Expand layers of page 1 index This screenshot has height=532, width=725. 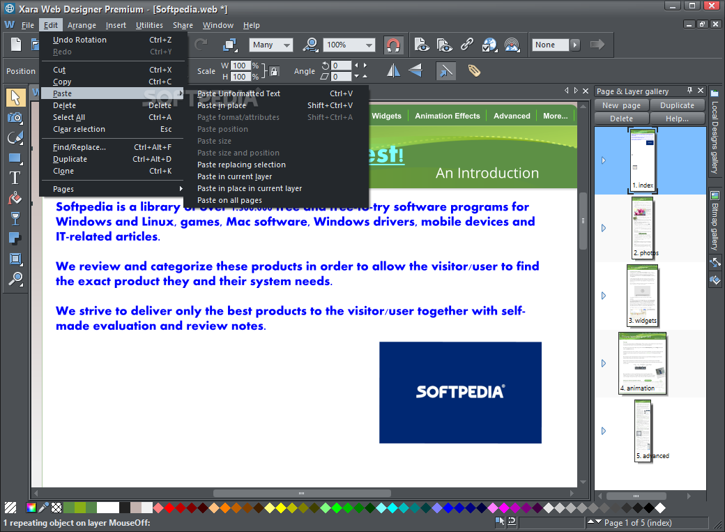[x=604, y=160]
